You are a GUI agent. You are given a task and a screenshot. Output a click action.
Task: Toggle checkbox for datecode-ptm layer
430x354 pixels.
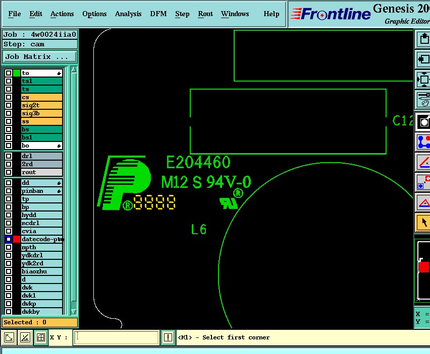(x=9, y=239)
